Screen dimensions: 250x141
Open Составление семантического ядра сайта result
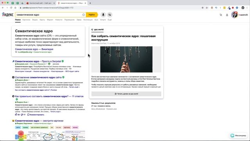pyautogui.click(x=38, y=78)
